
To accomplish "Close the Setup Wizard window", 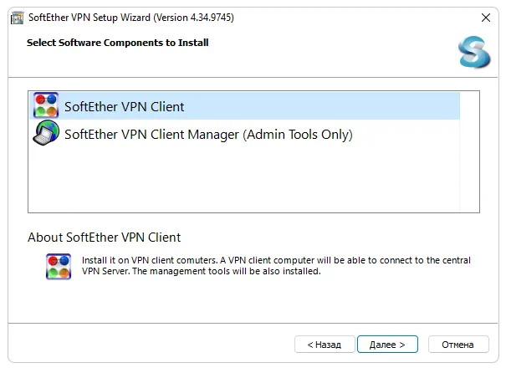I will click(486, 18).
